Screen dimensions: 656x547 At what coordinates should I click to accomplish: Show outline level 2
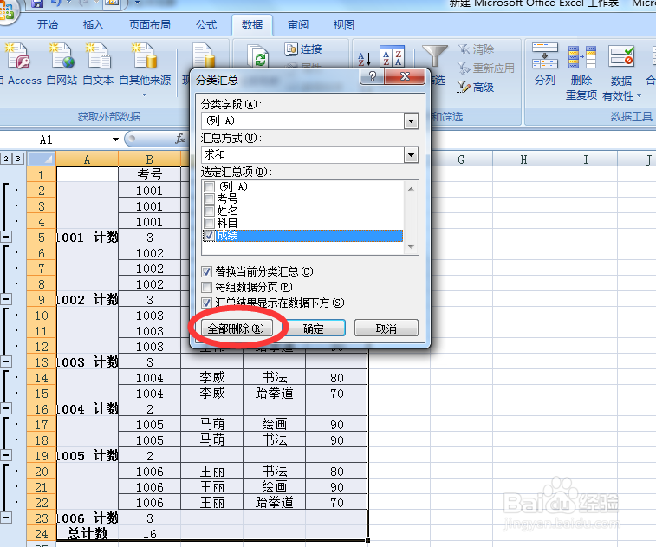point(6,159)
